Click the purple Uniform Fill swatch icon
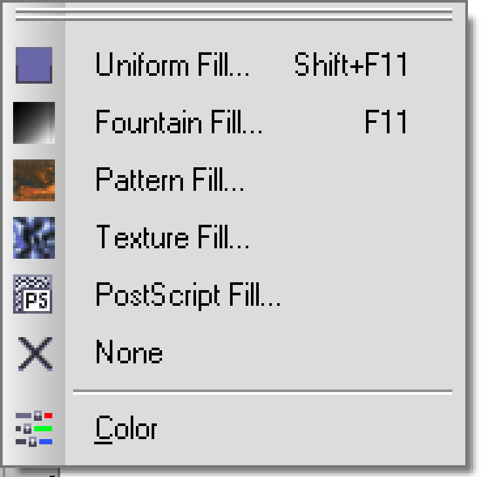Image resolution: width=481 pixels, height=477 pixels. [34, 65]
